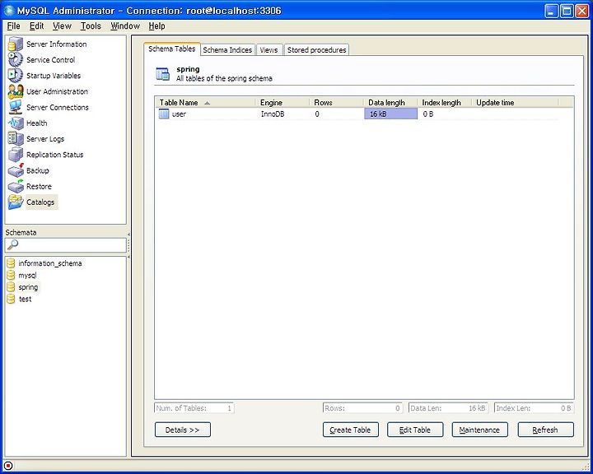Sort by the Update time column header
Screen dimensions: 593x474
tap(515, 102)
